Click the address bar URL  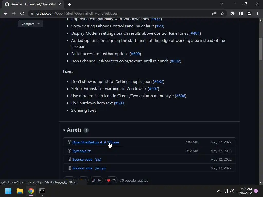tap(77, 13)
